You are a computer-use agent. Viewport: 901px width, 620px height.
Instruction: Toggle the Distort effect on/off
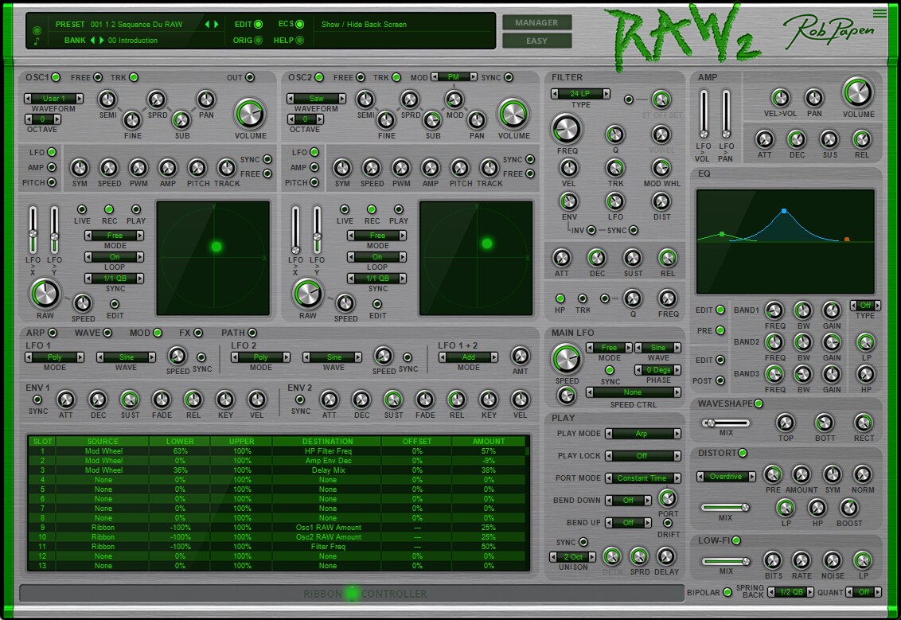pos(743,453)
